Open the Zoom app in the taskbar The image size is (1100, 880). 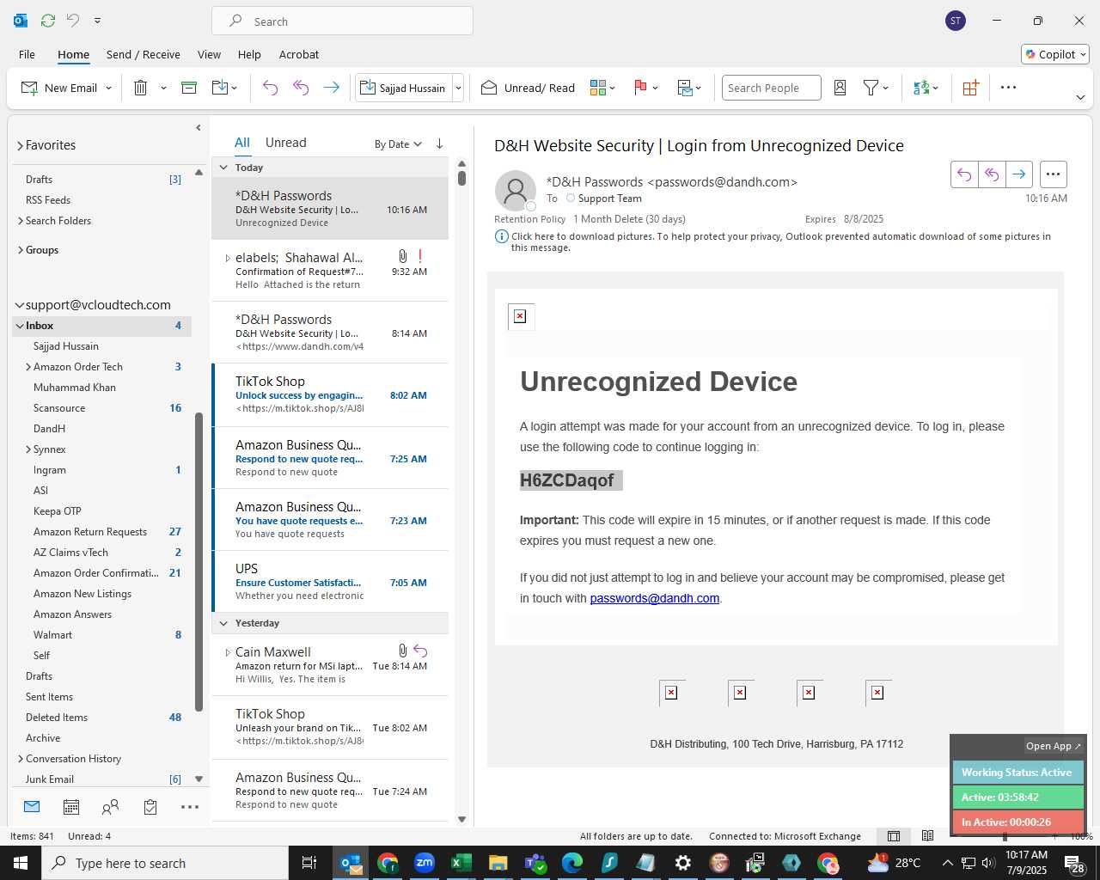tap(425, 863)
